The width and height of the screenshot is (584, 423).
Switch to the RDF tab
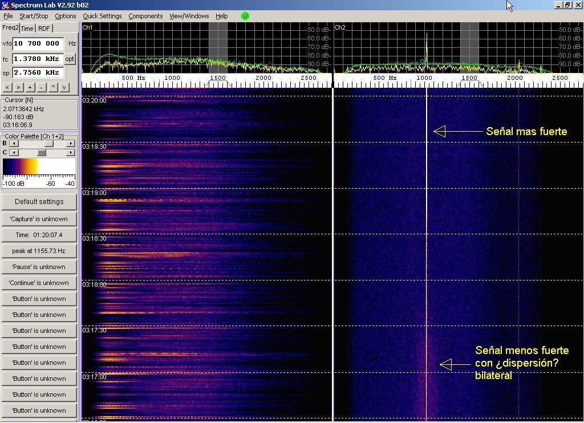pos(44,29)
